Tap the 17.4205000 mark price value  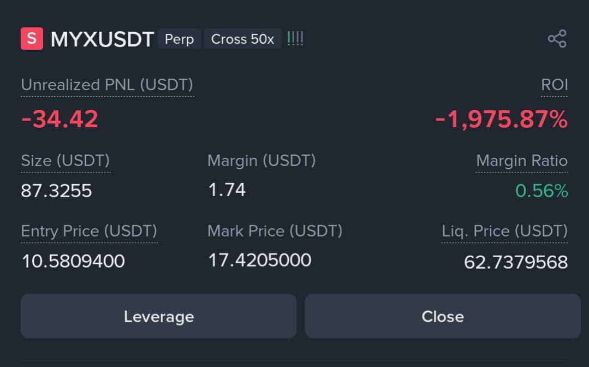[x=260, y=261]
